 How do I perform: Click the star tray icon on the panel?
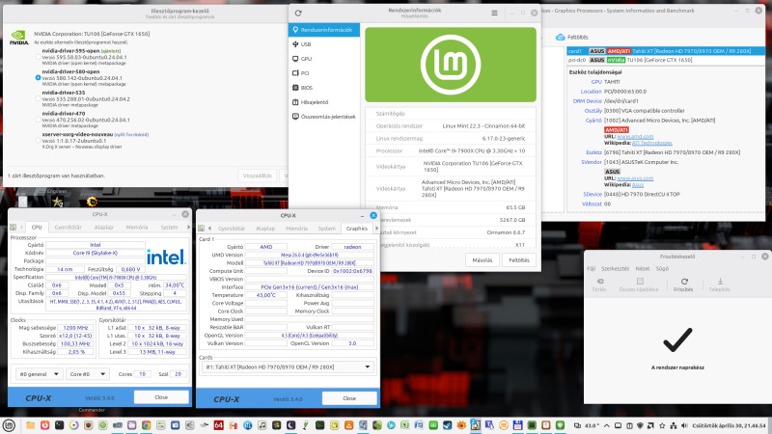(662, 425)
